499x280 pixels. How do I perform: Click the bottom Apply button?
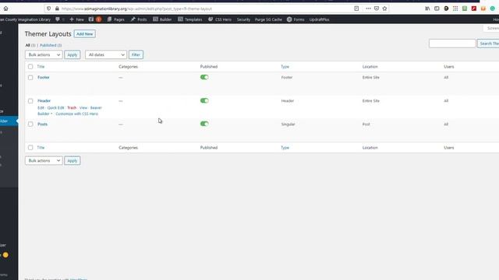[x=73, y=161]
